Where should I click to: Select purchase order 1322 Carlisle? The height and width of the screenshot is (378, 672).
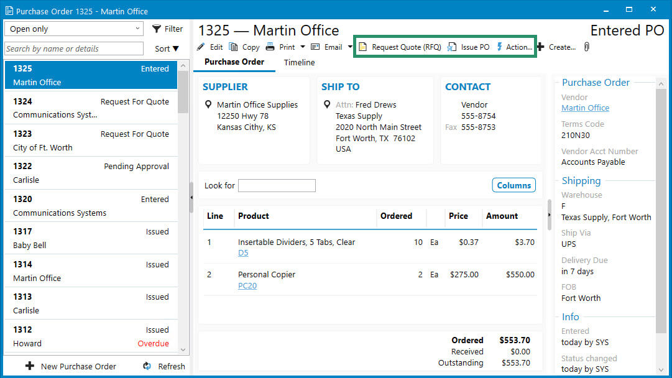pyautogui.click(x=91, y=173)
